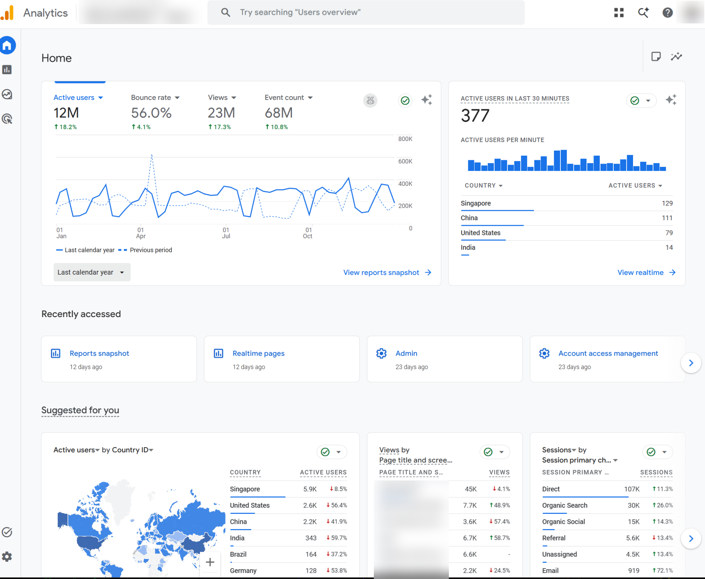Open Admin recent link
Viewport: 705px width, 579px height.
[x=406, y=353]
